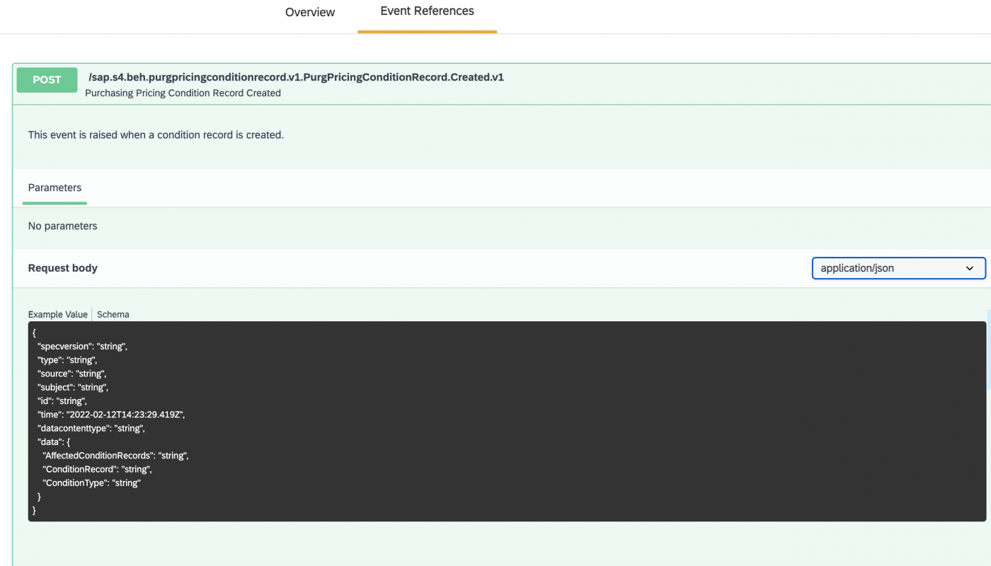This screenshot has height=566, width=991.
Task: Click the "type": "string" line
Action: 67,360
